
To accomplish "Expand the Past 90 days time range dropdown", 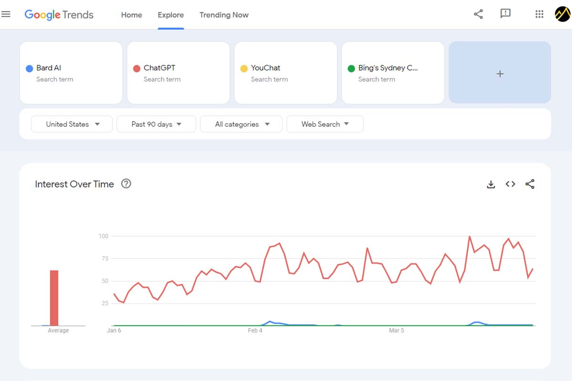I will pos(156,124).
